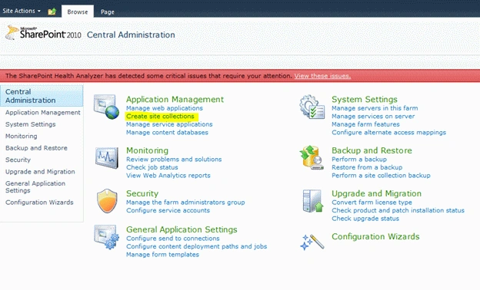480x290 pixels.
Task: Open the Security green heading
Action: pyautogui.click(x=142, y=193)
